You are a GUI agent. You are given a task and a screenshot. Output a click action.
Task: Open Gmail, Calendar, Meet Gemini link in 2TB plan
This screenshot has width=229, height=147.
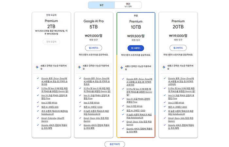(x=52, y=119)
